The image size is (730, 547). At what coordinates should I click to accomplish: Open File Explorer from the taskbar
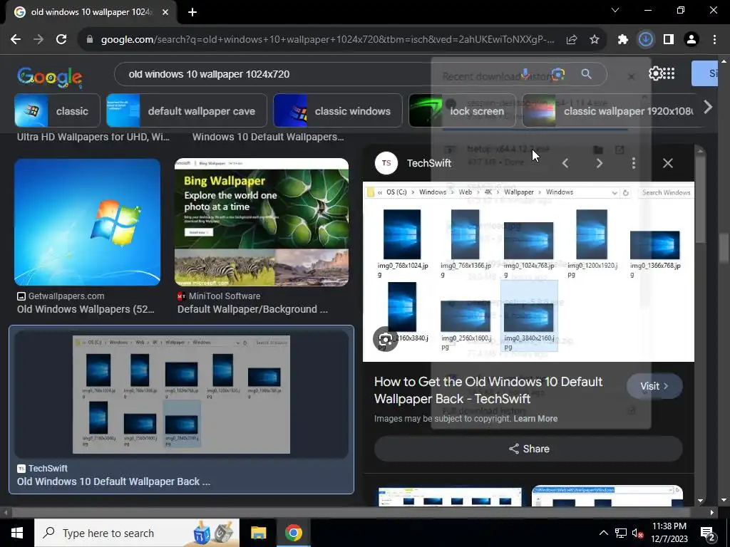click(258, 533)
